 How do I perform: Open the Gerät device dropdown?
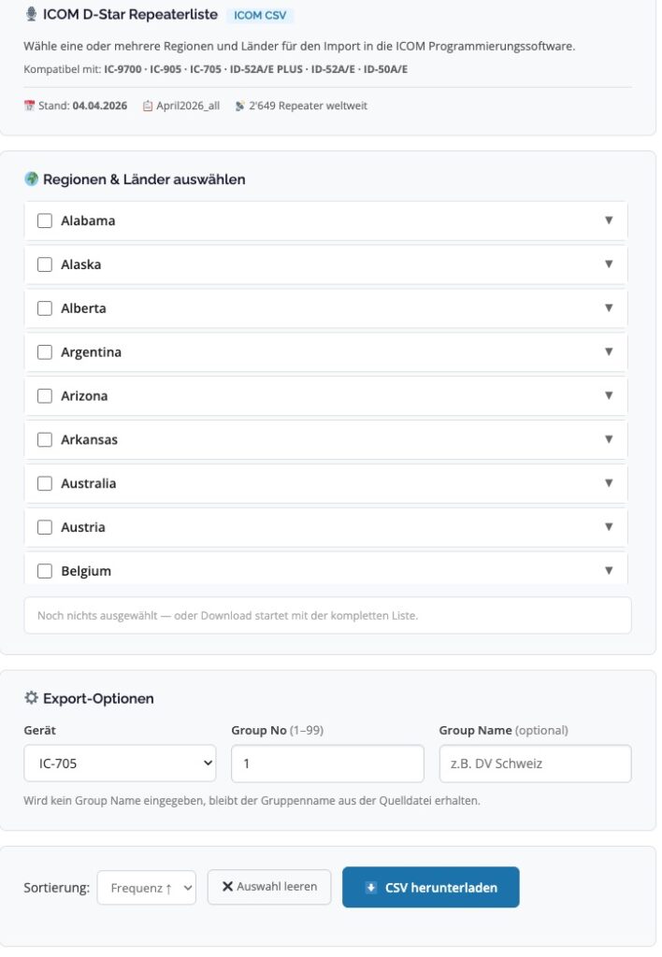click(120, 764)
